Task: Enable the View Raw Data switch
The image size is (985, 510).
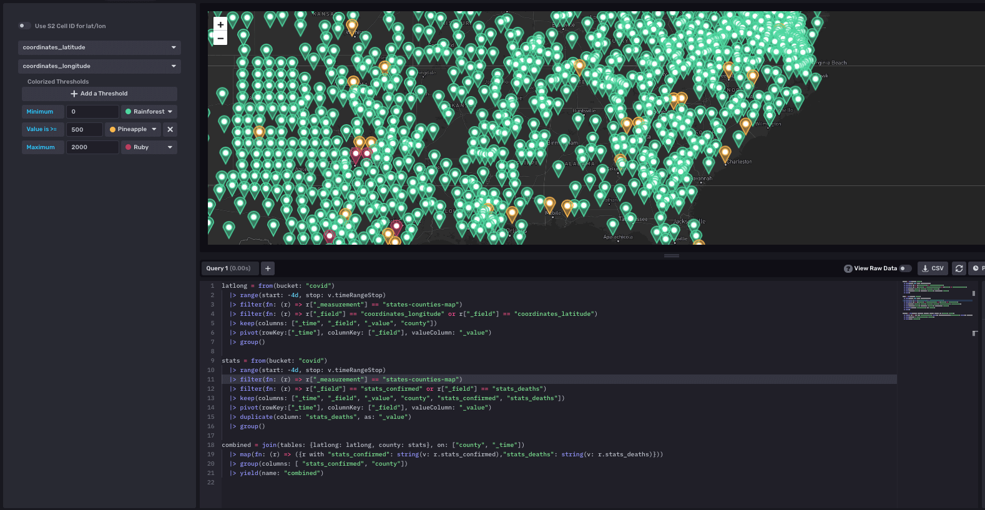Action: [x=905, y=268]
